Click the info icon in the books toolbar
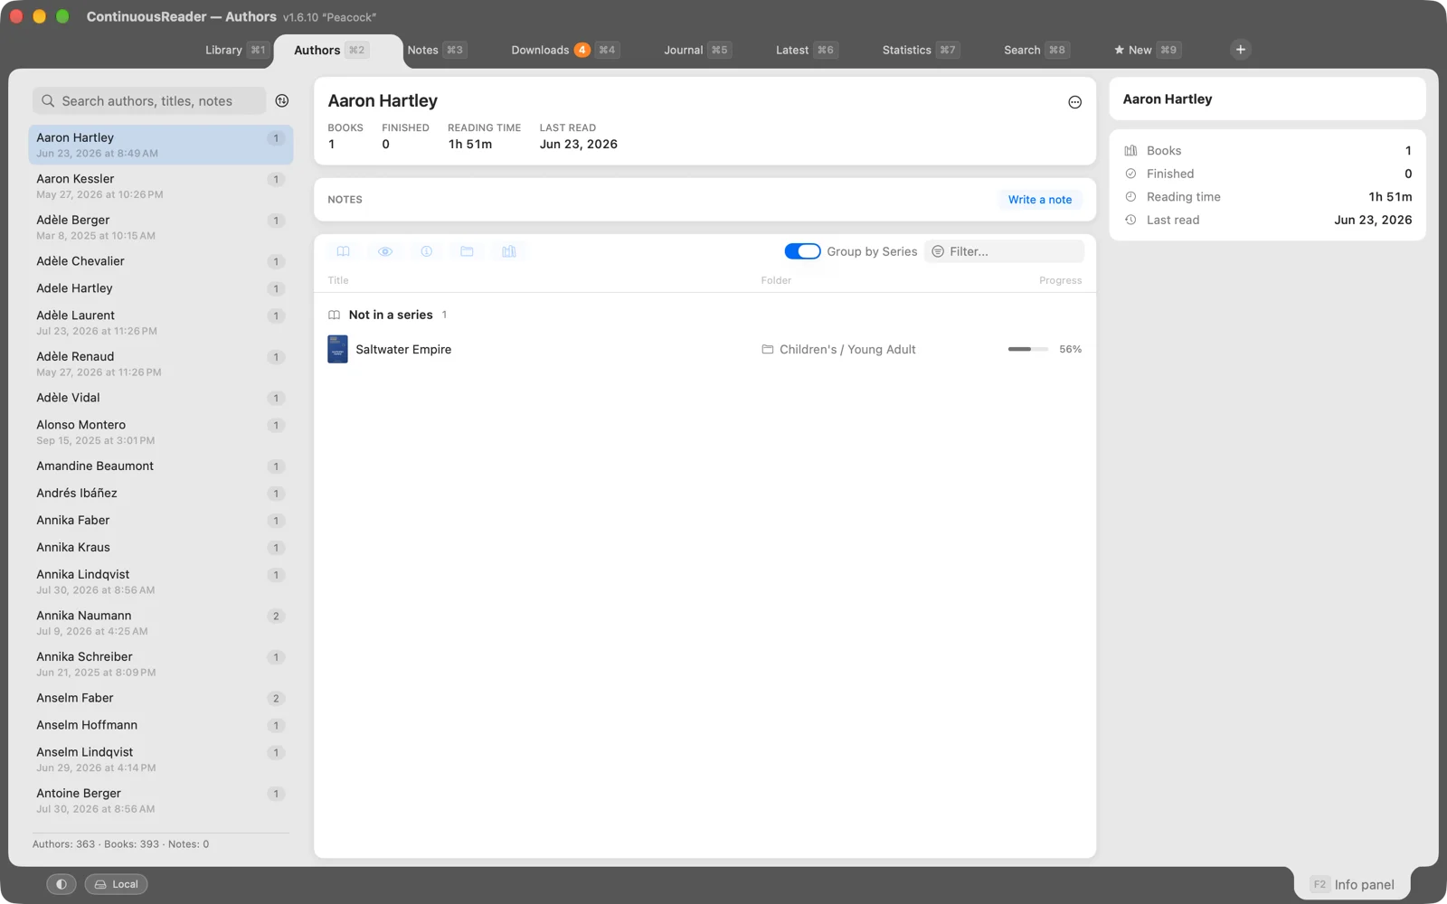Viewport: 1447px width, 904px height. [427, 251]
